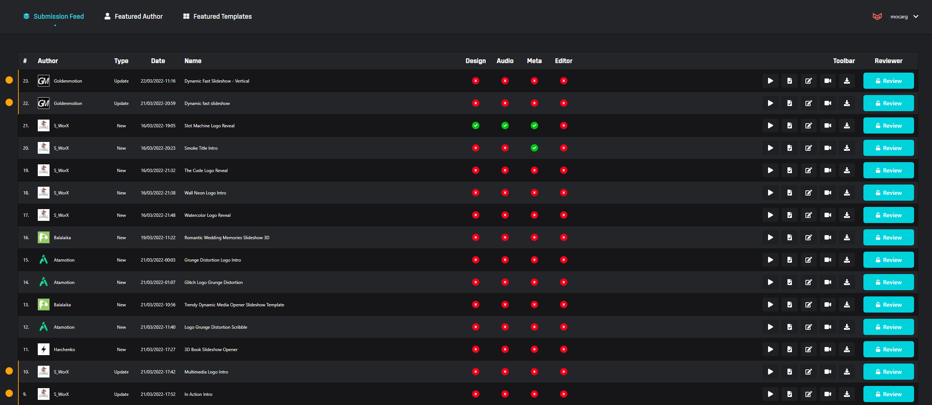
Task: Click edit icon for Glitch Logo Grunge Distortion
Action: pos(808,282)
